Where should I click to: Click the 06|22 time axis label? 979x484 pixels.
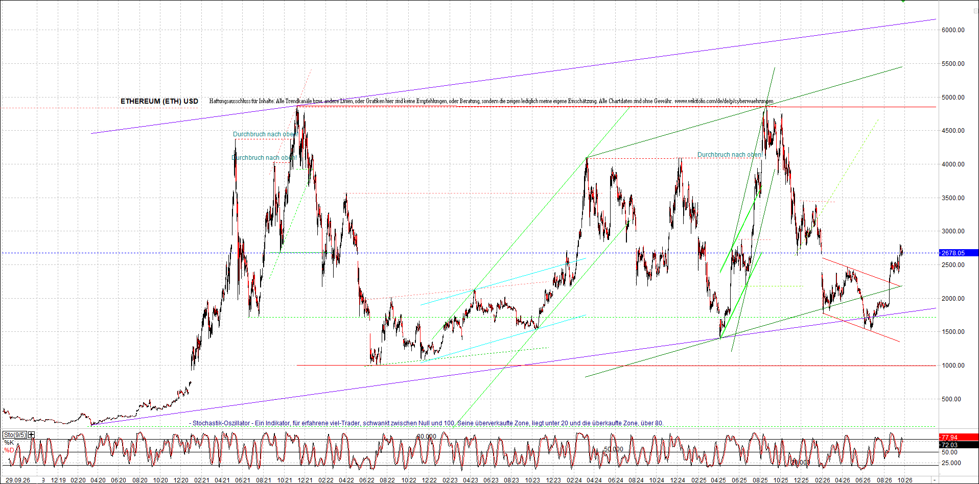tap(367, 480)
